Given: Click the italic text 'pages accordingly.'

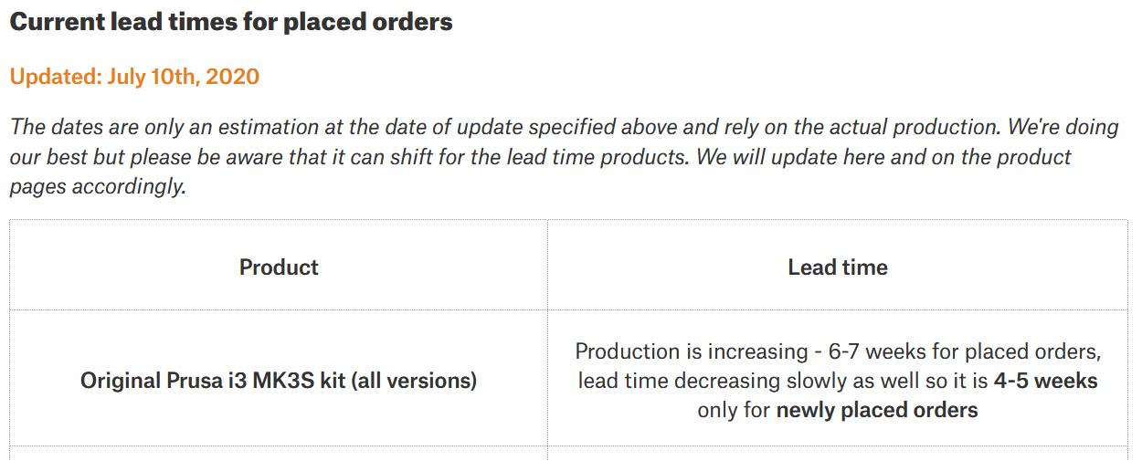Looking at the screenshot, I should tap(98, 187).
